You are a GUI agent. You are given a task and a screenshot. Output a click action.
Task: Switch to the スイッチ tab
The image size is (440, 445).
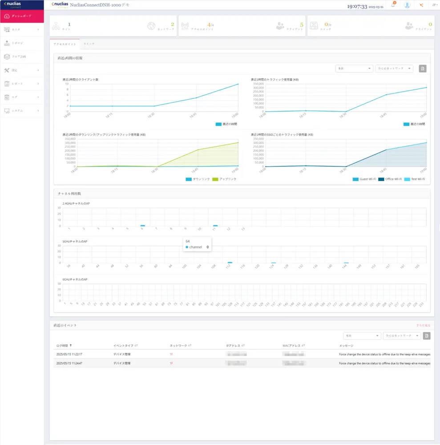click(89, 44)
